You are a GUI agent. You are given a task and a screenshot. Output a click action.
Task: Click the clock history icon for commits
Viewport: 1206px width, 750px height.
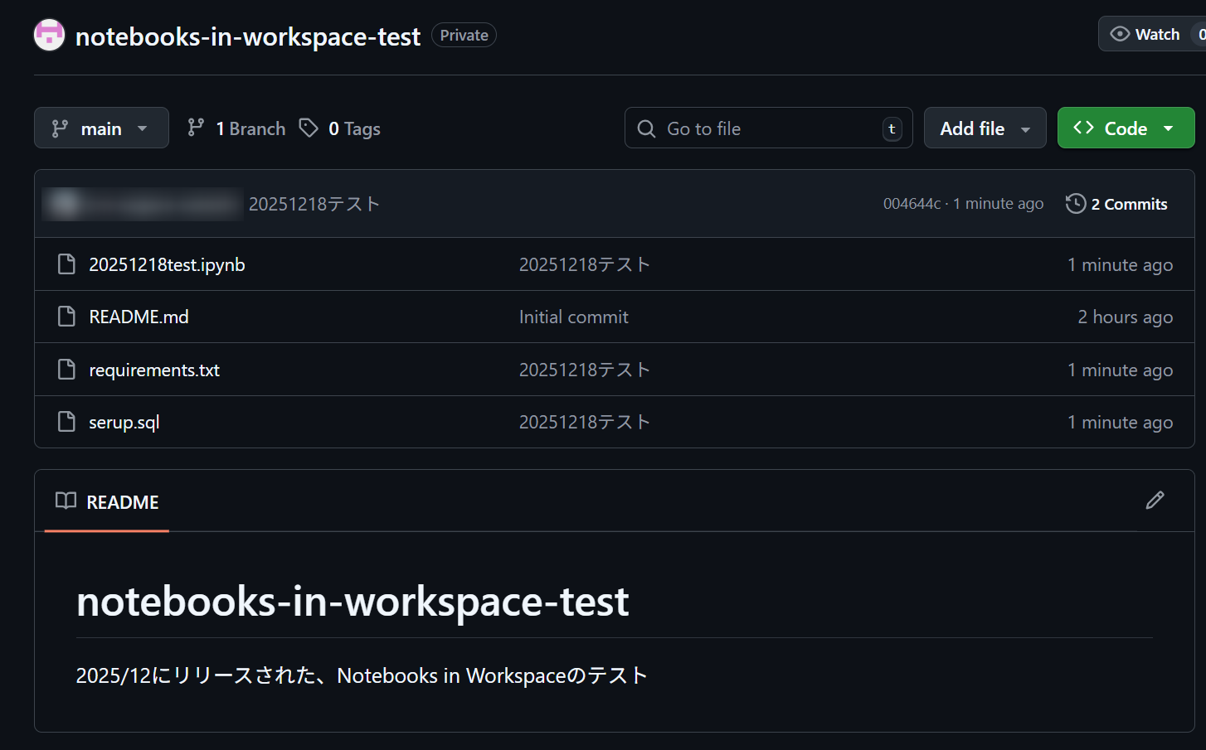point(1075,204)
